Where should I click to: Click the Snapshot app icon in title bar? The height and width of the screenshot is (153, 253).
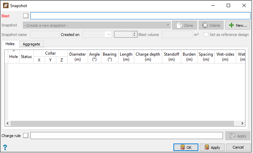6,5
